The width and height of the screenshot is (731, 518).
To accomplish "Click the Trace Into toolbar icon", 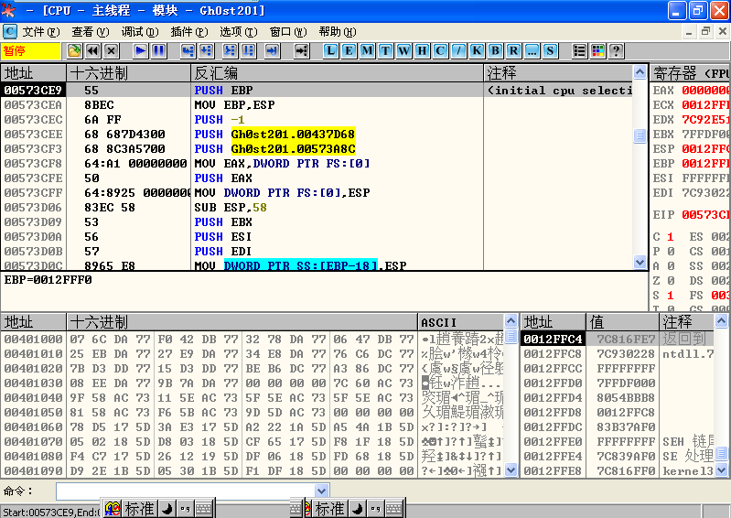I will coord(230,51).
